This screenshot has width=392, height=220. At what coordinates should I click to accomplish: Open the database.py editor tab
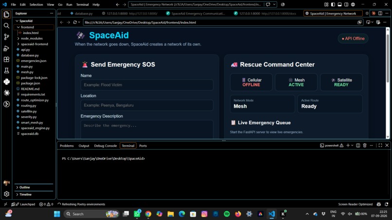coord(82,13)
